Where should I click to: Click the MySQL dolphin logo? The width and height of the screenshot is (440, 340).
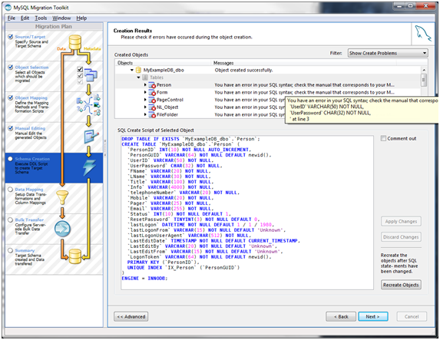click(423, 34)
